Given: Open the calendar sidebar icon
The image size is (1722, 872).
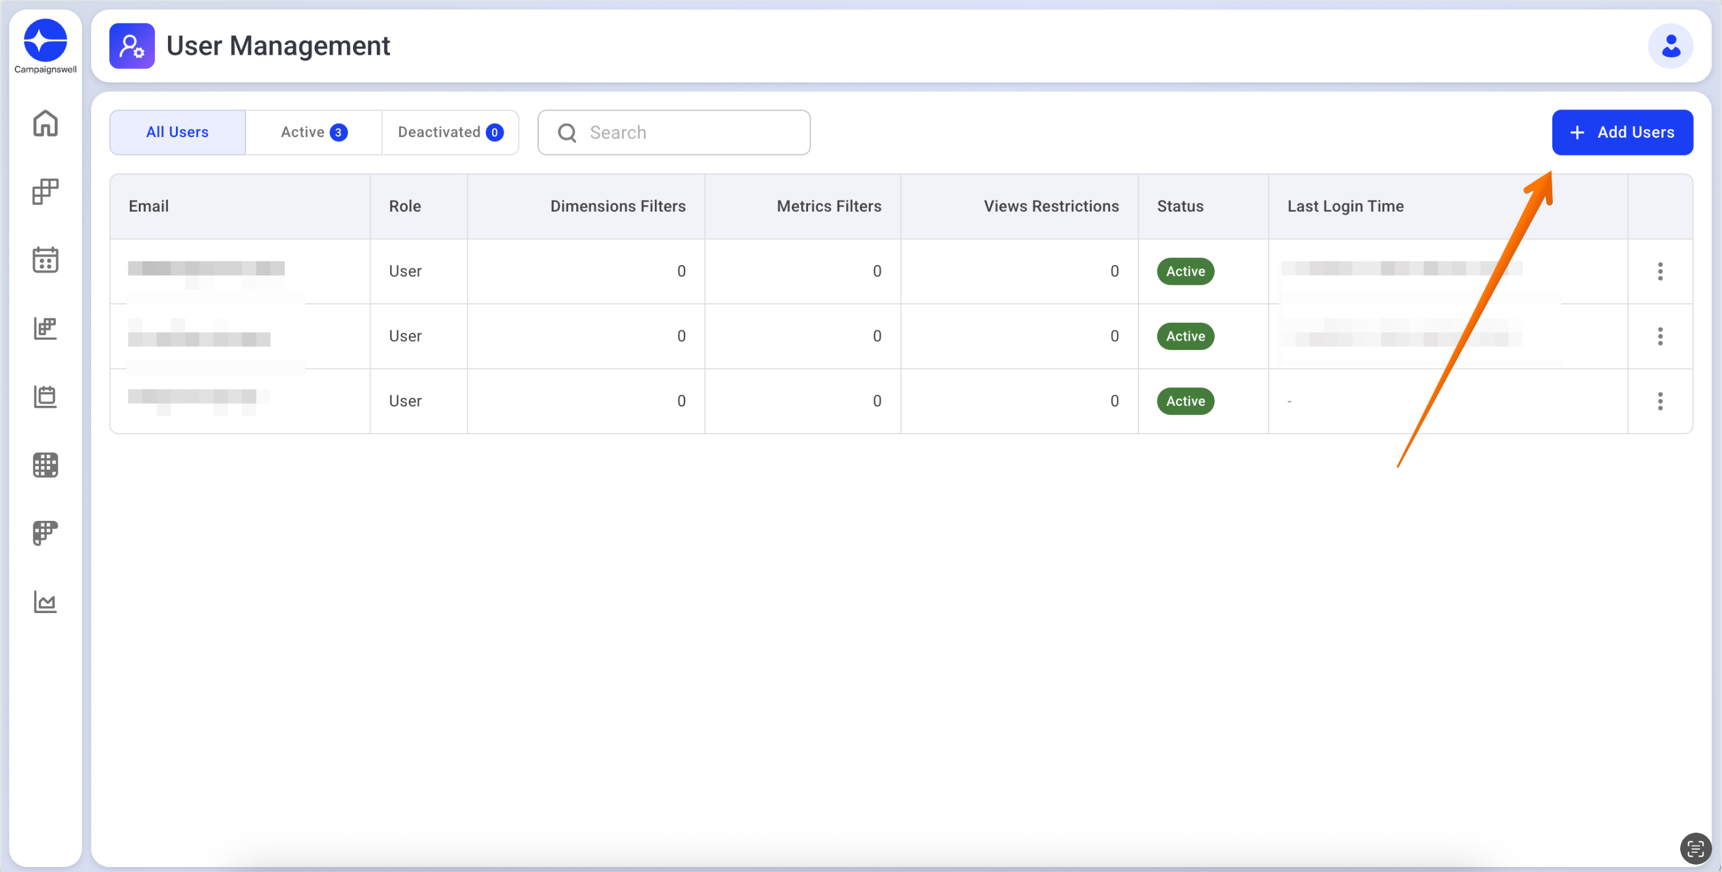Looking at the screenshot, I should point(46,260).
